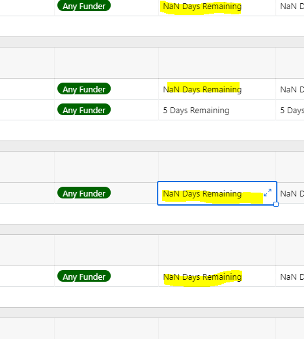The height and width of the screenshot is (339, 304).
Task: Click empty leftmost cell in 5 Days Remaining row
Action: click(x=27, y=110)
